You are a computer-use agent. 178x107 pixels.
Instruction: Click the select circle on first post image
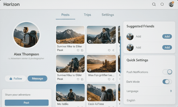59,41
